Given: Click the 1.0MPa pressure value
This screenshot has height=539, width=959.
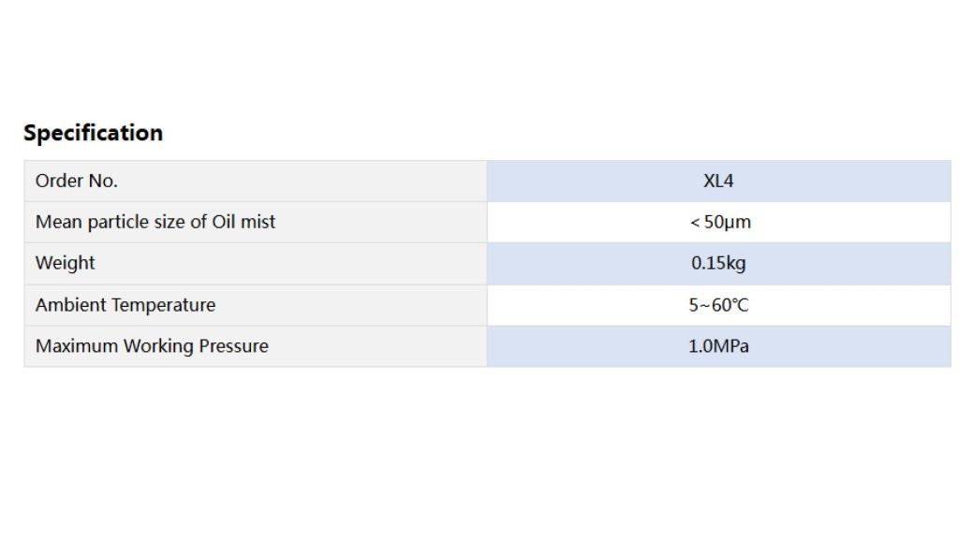Looking at the screenshot, I should pos(718,346).
